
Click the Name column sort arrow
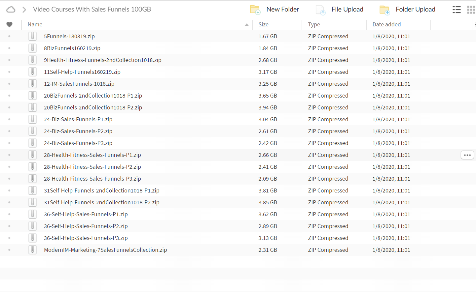point(246,25)
